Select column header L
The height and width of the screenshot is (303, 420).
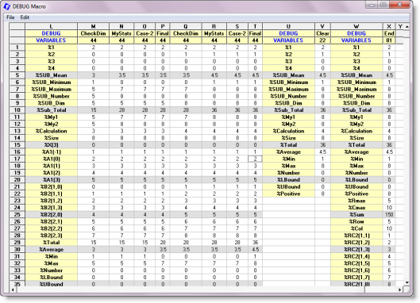click(51, 26)
